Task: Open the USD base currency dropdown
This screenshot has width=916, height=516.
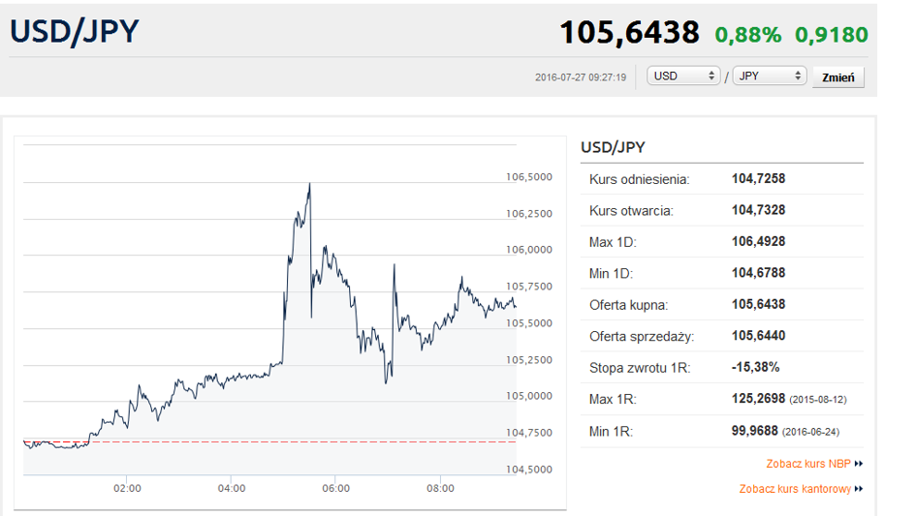Action: [x=683, y=76]
